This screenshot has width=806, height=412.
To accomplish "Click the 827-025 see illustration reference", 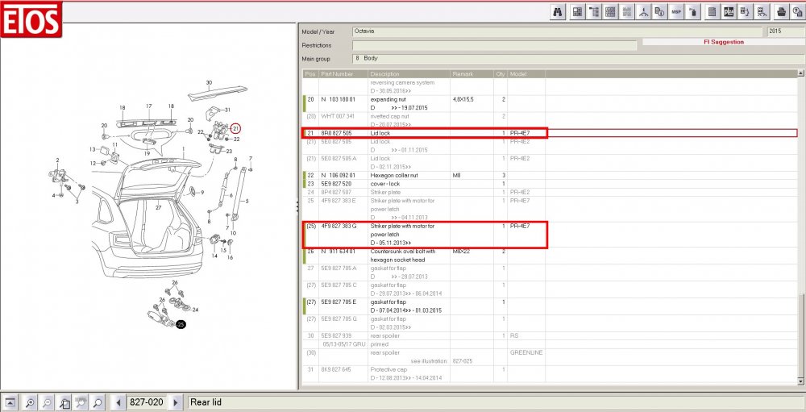I will pos(462,361).
